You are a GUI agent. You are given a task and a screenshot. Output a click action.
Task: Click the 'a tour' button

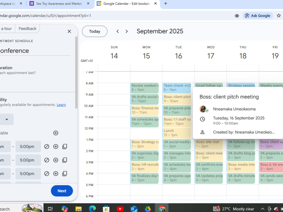coord(7,29)
